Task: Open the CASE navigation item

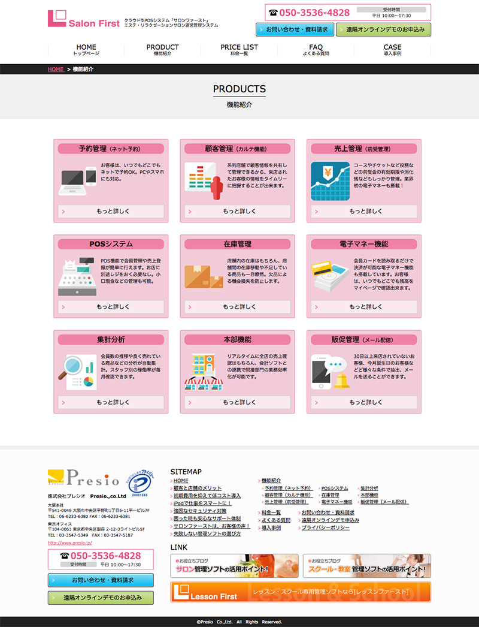Action: (x=392, y=50)
